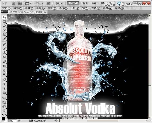Reset default foreground and background colors

click(x=2, y=115)
